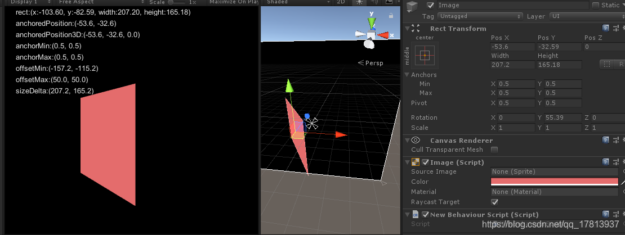This screenshot has height=235, width=625.
Task: Click the Width field value 207.2
Action: pos(512,65)
